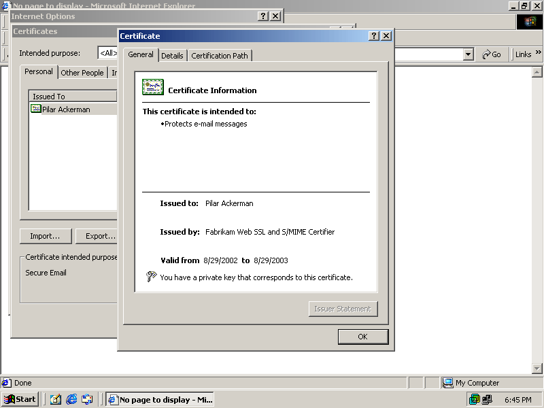
Task: Click the Certificate dialog help button
Action: [x=374, y=36]
